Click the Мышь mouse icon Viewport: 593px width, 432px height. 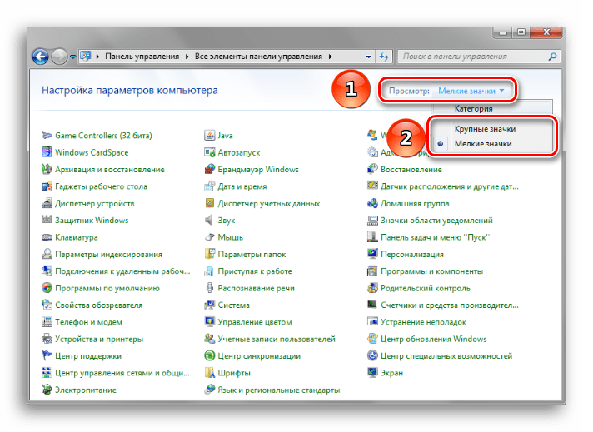tap(209, 237)
